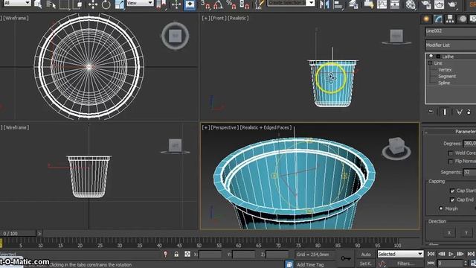Viewport: 476px width, 268px height.
Task: Select Segment sub-object level
Action: click(x=447, y=76)
